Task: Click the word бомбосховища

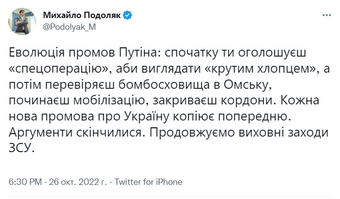Action: click(164, 85)
